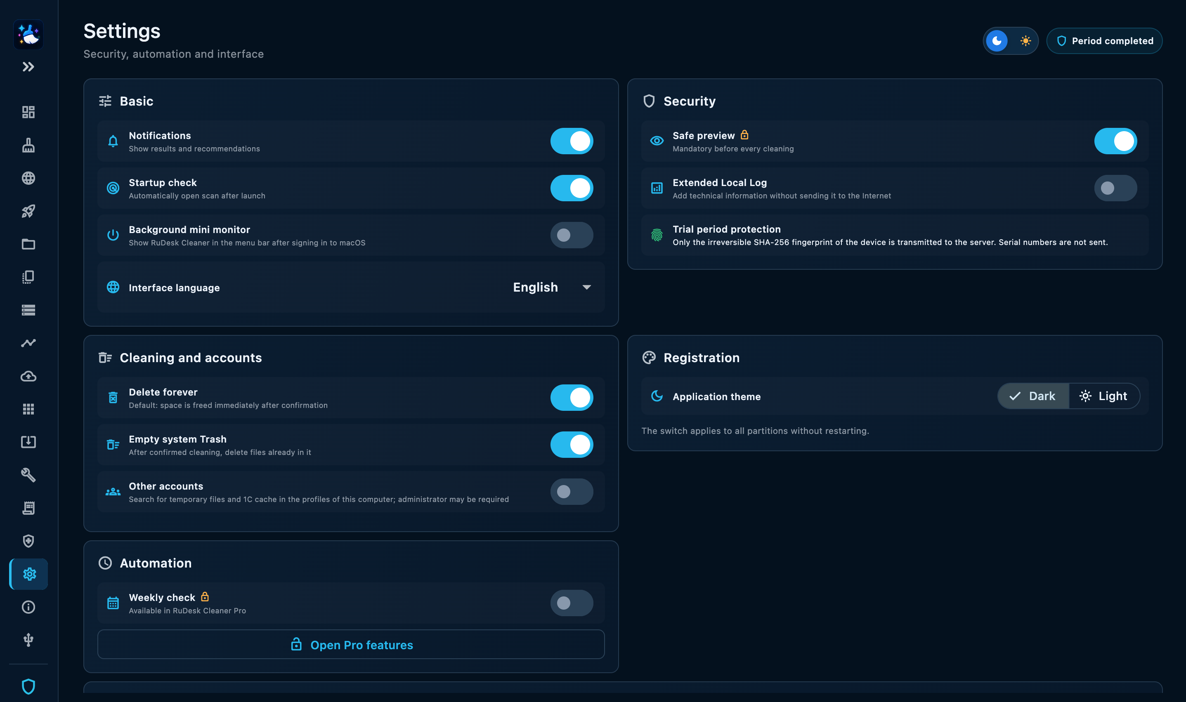Open the globe browser icon in sidebar
This screenshot has height=702, width=1186.
tap(28, 178)
